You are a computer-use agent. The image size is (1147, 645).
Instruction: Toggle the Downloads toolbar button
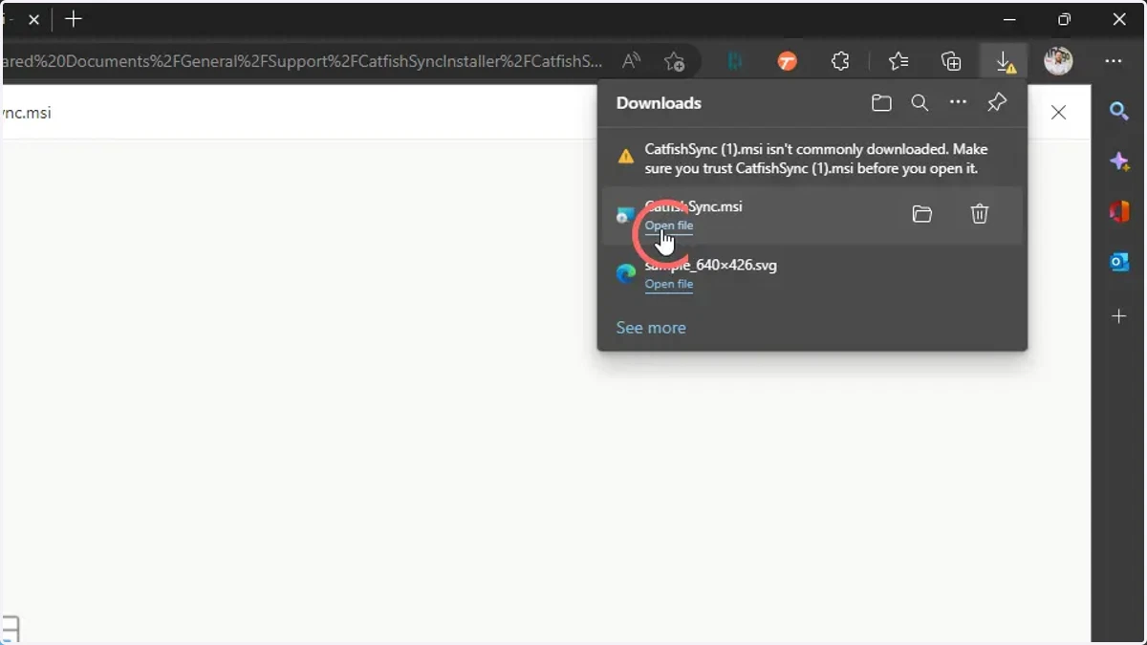pyautogui.click(x=1005, y=62)
